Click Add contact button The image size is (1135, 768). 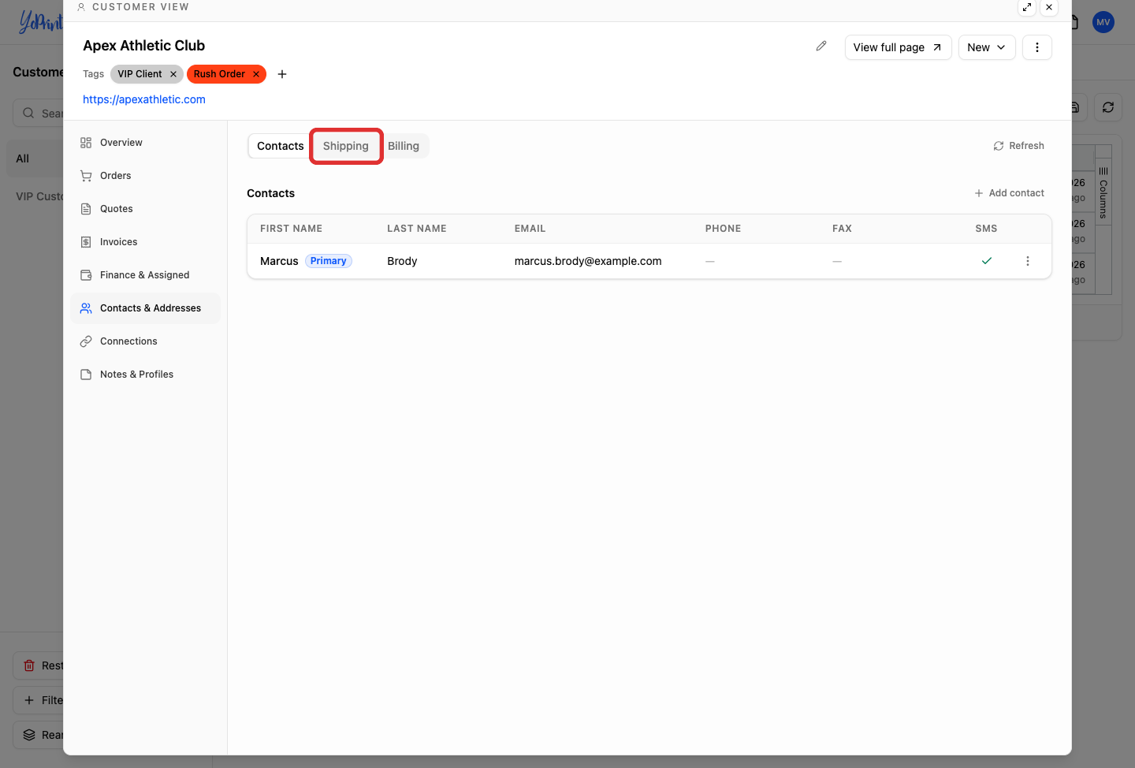[1010, 193]
